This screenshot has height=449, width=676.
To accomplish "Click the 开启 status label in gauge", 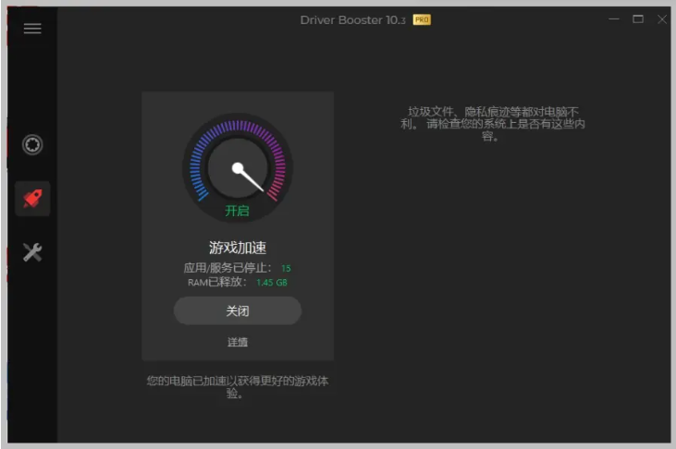I will (237, 211).
